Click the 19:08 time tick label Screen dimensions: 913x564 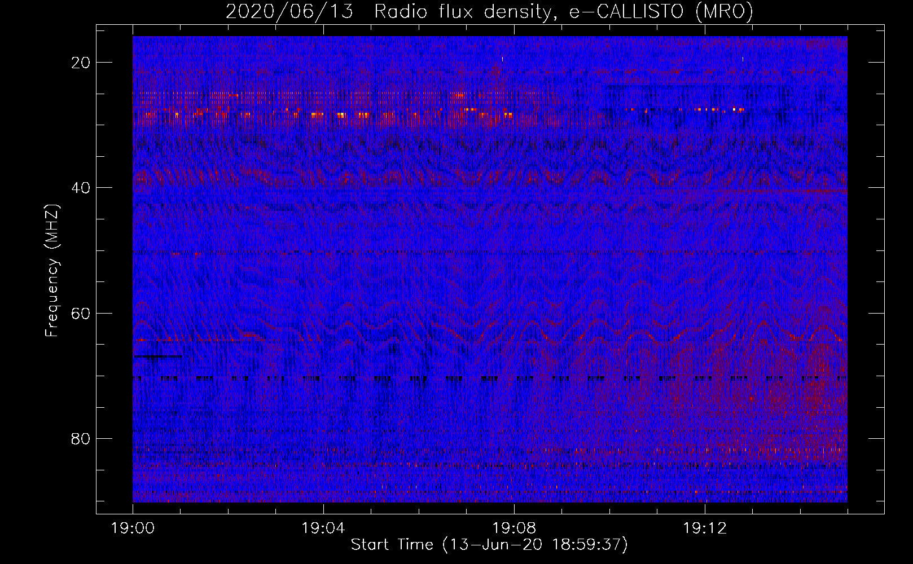[514, 528]
